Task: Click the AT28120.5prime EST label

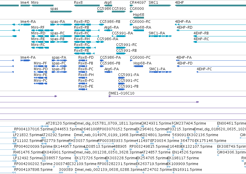Action: pyautogui.click(x=60, y=123)
